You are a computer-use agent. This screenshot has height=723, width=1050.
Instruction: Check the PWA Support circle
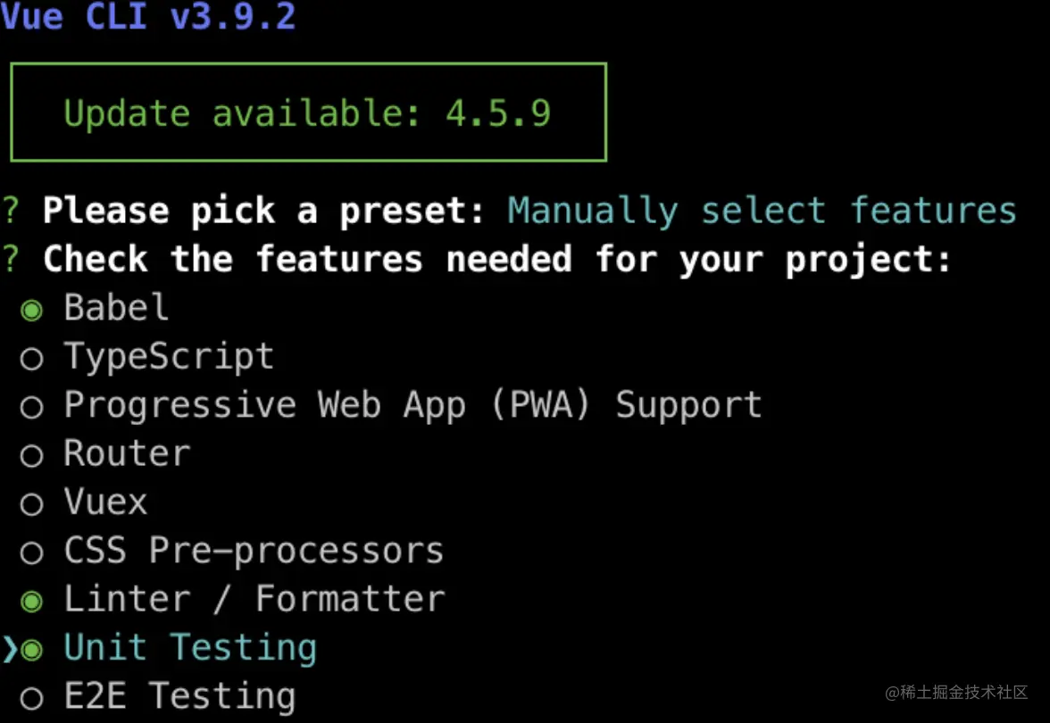(x=32, y=408)
